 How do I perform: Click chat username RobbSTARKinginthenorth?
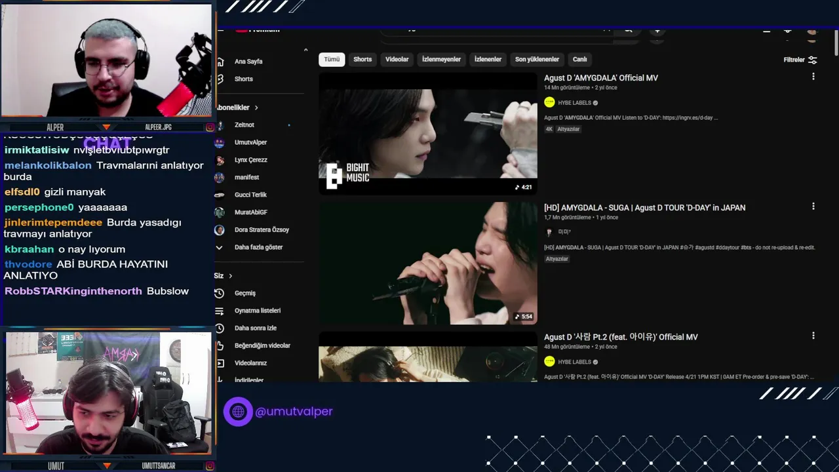(73, 291)
